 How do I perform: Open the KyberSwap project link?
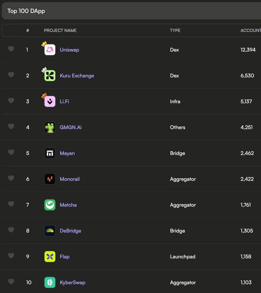pyautogui.click(x=72, y=282)
